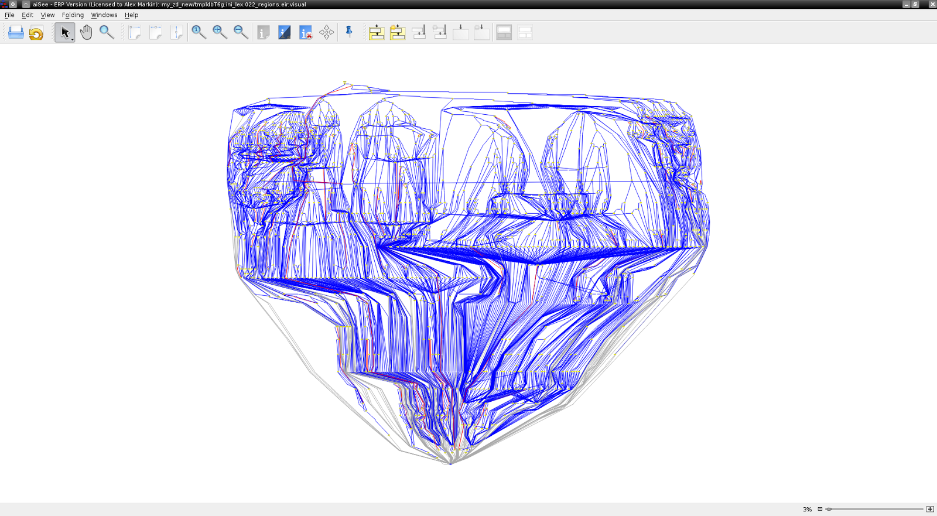This screenshot has width=937, height=516.
Task: Click the plus button beside zoom slider
Action: pyautogui.click(x=930, y=510)
